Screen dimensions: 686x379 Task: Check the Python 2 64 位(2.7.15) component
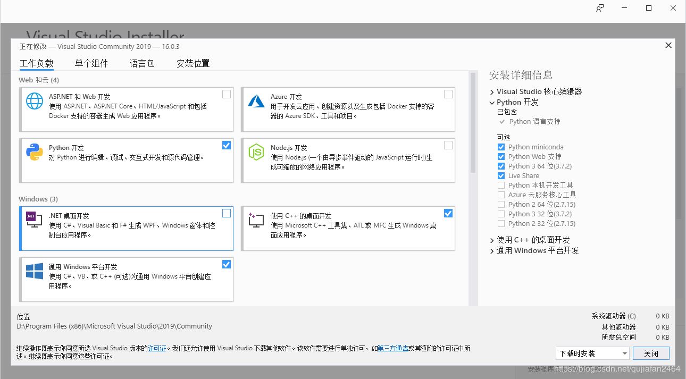click(x=500, y=204)
